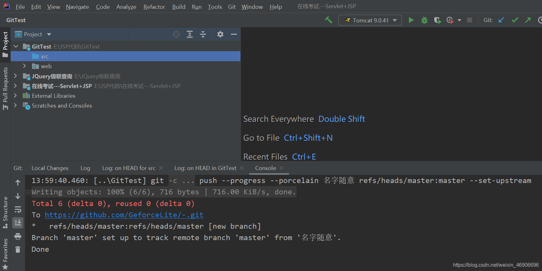542x271 pixels.
Task: Open the profiler dropdown arrow
Action: [459, 20]
